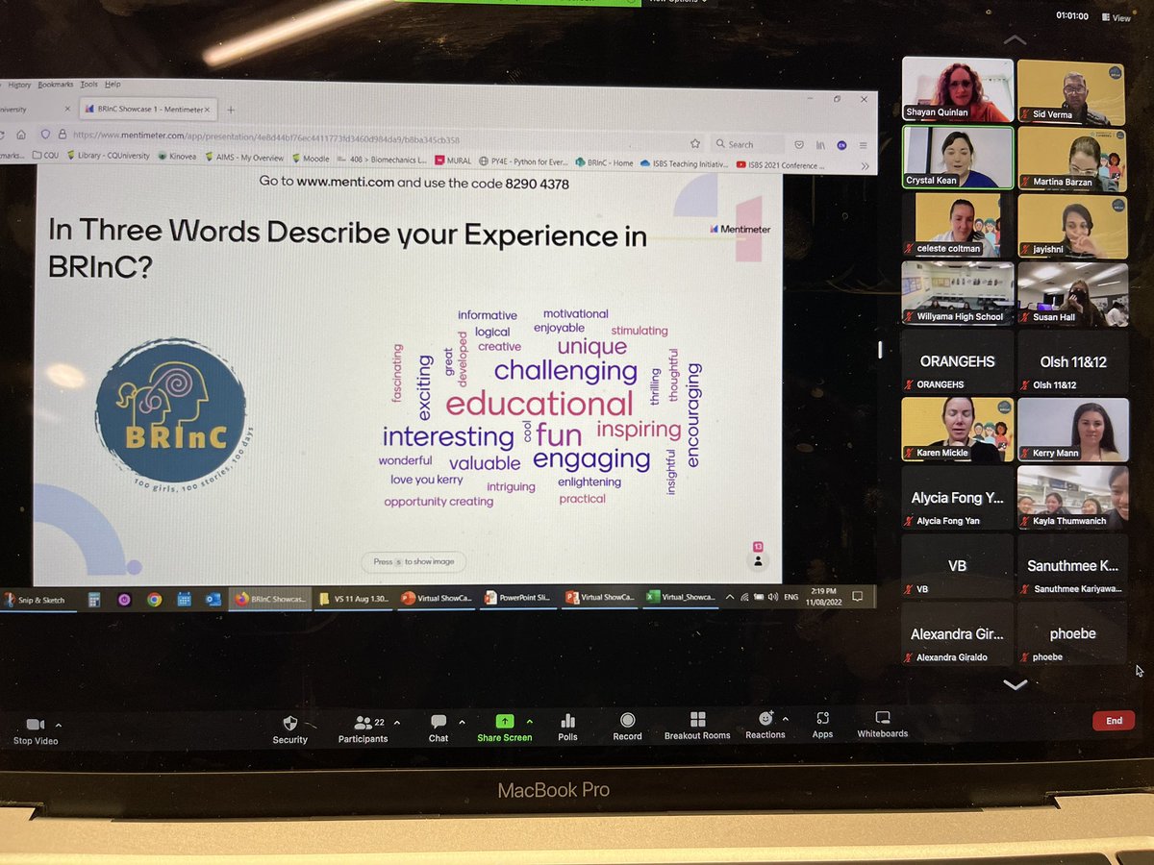Screen dimensions: 1154x865
Task: Expand the Chat options caret
Action: pyautogui.click(x=462, y=722)
